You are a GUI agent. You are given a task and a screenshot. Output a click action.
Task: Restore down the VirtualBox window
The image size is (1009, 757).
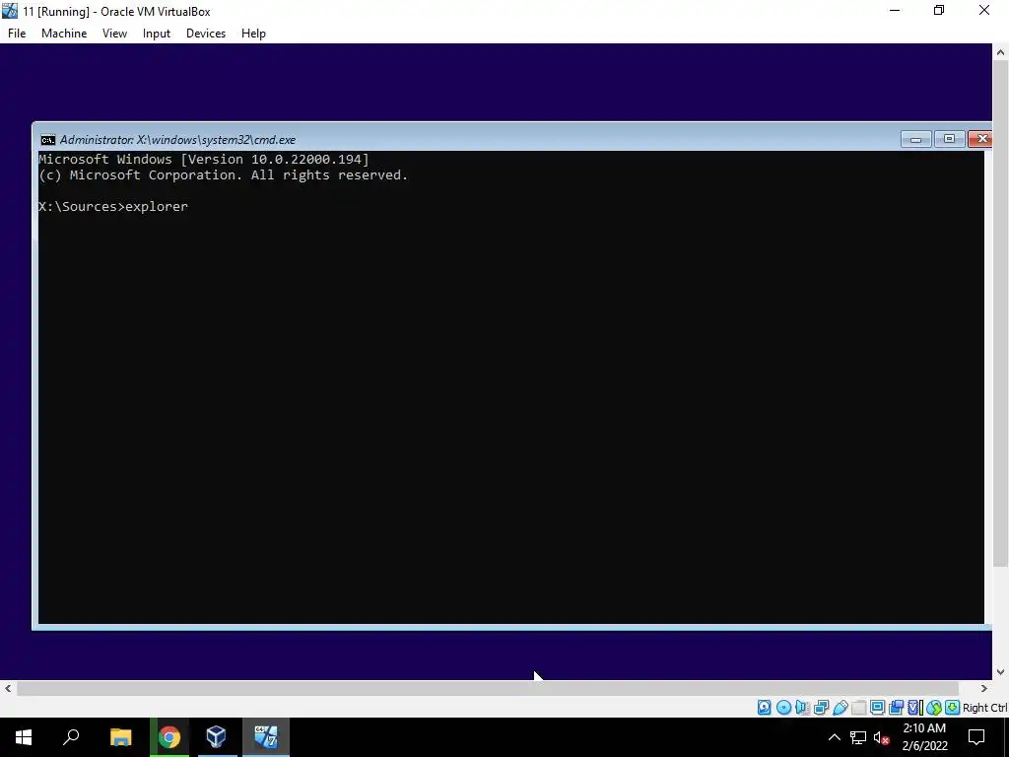(939, 11)
